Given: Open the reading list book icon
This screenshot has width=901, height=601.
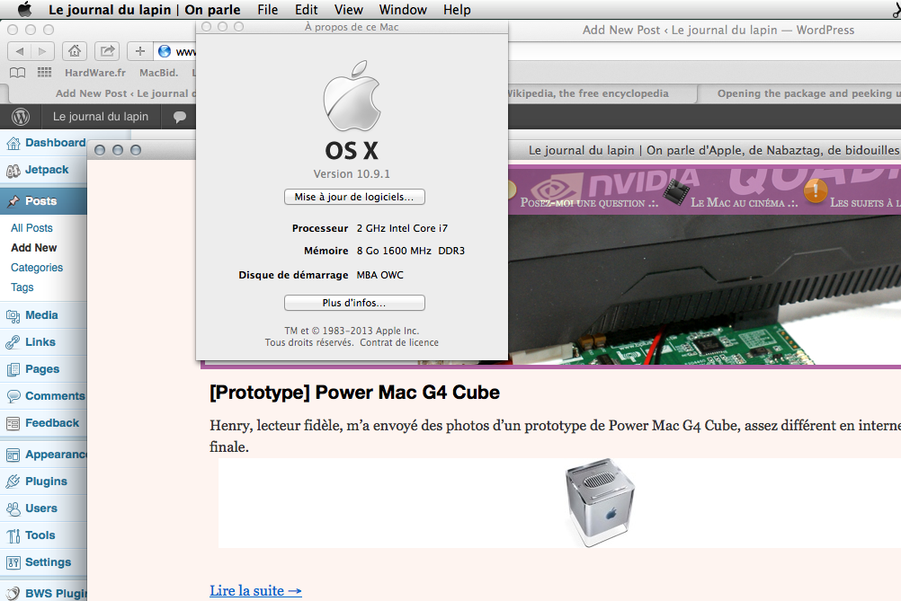Looking at the screenshot, I should coord(18,73).
